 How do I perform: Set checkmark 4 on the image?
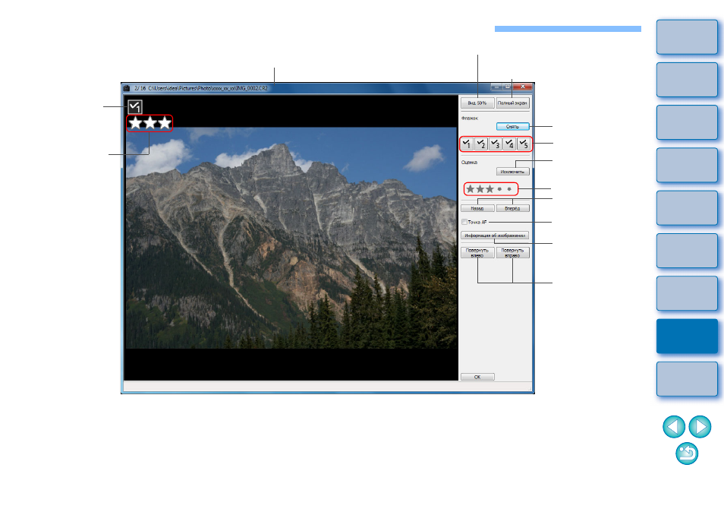coord(509,144)
